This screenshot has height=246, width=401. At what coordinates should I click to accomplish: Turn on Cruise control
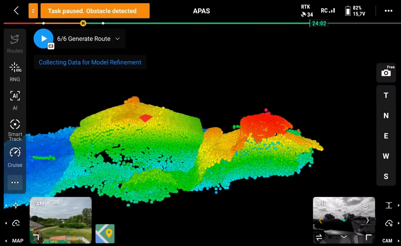click(15, 157)
